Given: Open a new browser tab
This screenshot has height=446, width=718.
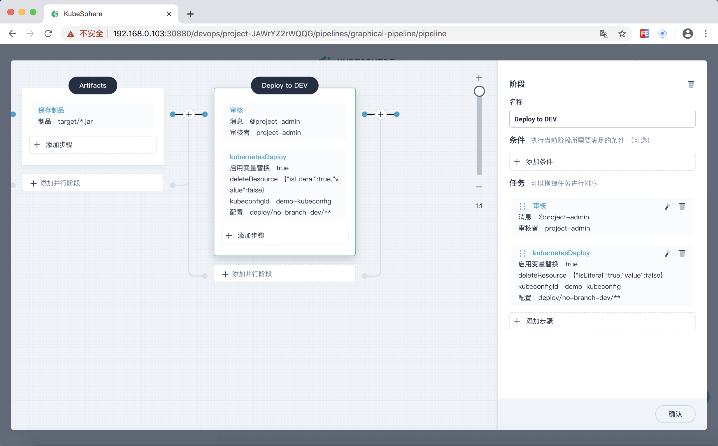Looking at the screenshot, I should click(190, 14).
